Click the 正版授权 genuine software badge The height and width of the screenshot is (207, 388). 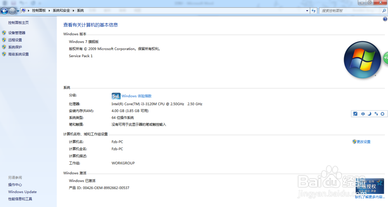(x=369, y=186)
